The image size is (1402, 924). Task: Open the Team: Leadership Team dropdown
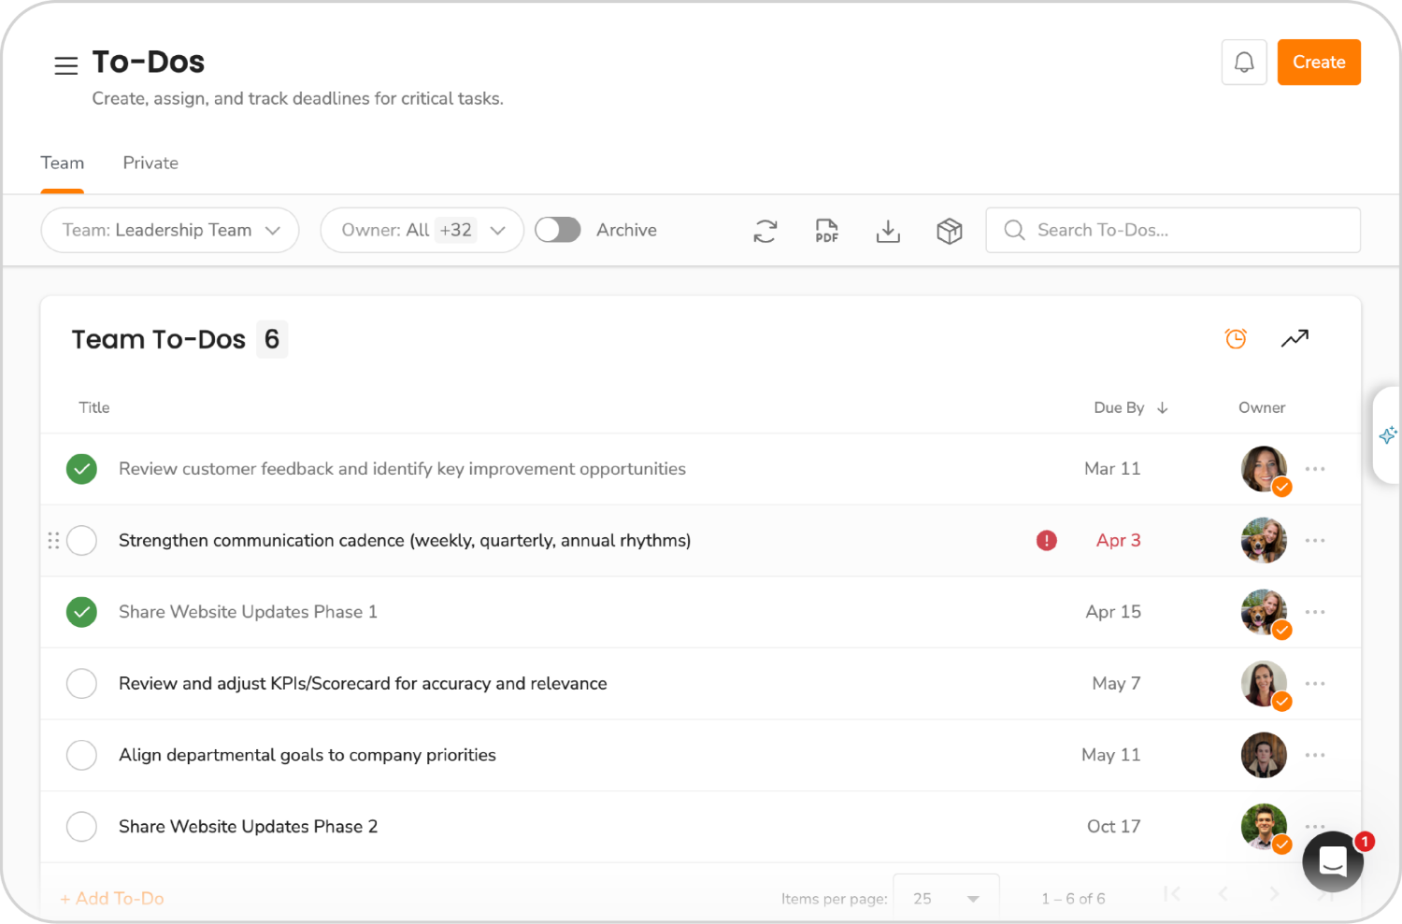[169, 230]
